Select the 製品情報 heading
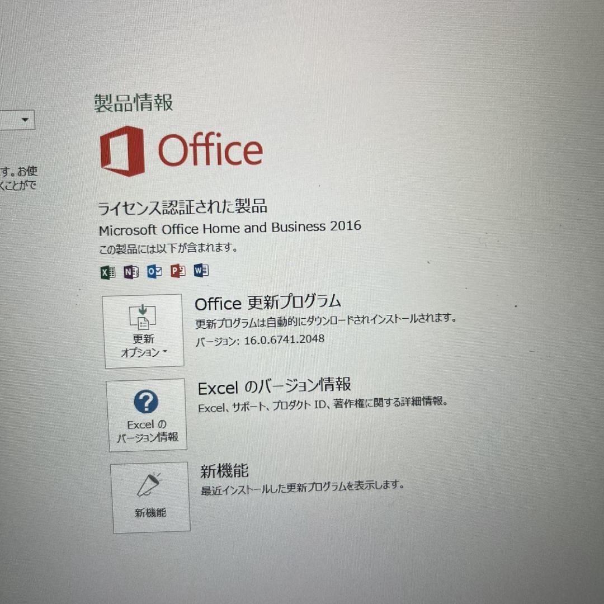 point(134,103)
